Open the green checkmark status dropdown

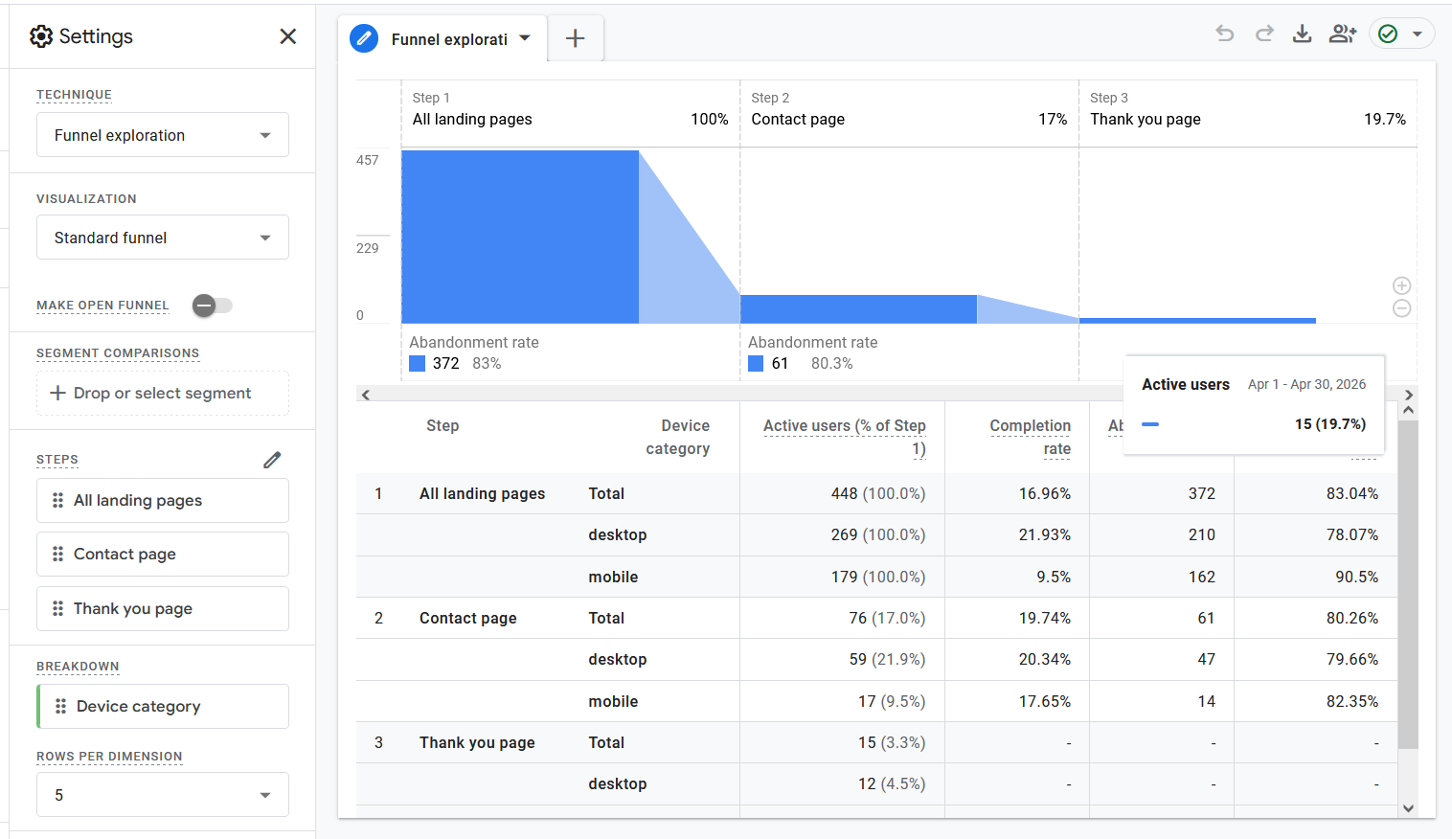(1401, 34)
